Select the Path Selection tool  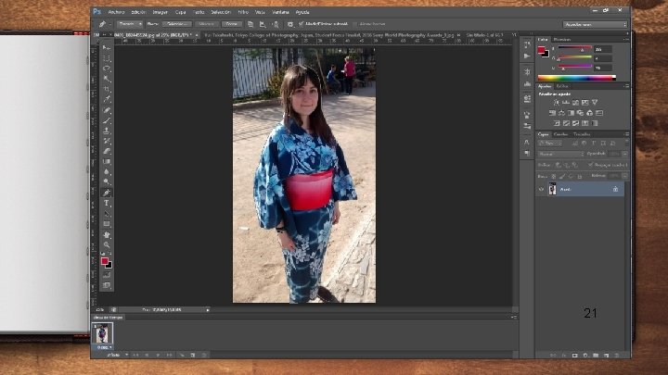click(x=107, y=214)
